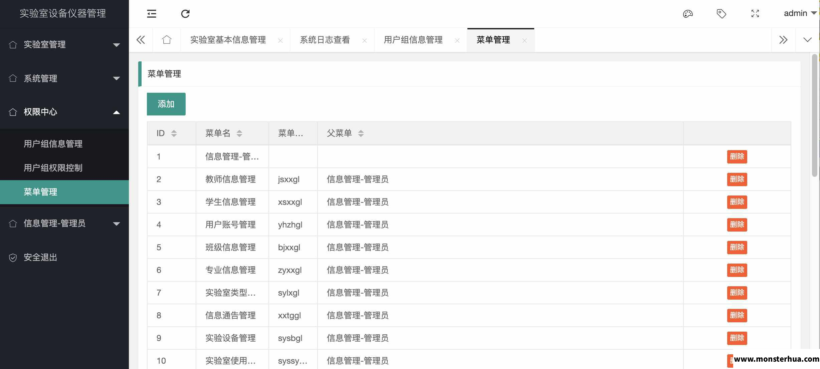
Task: Click the bjxxgl cell
Action: coord(293,247)
